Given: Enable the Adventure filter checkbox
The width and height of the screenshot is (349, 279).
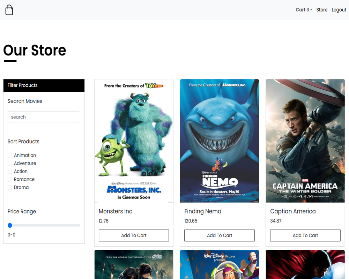Looking at the screenshot, I should click(10, 163).
